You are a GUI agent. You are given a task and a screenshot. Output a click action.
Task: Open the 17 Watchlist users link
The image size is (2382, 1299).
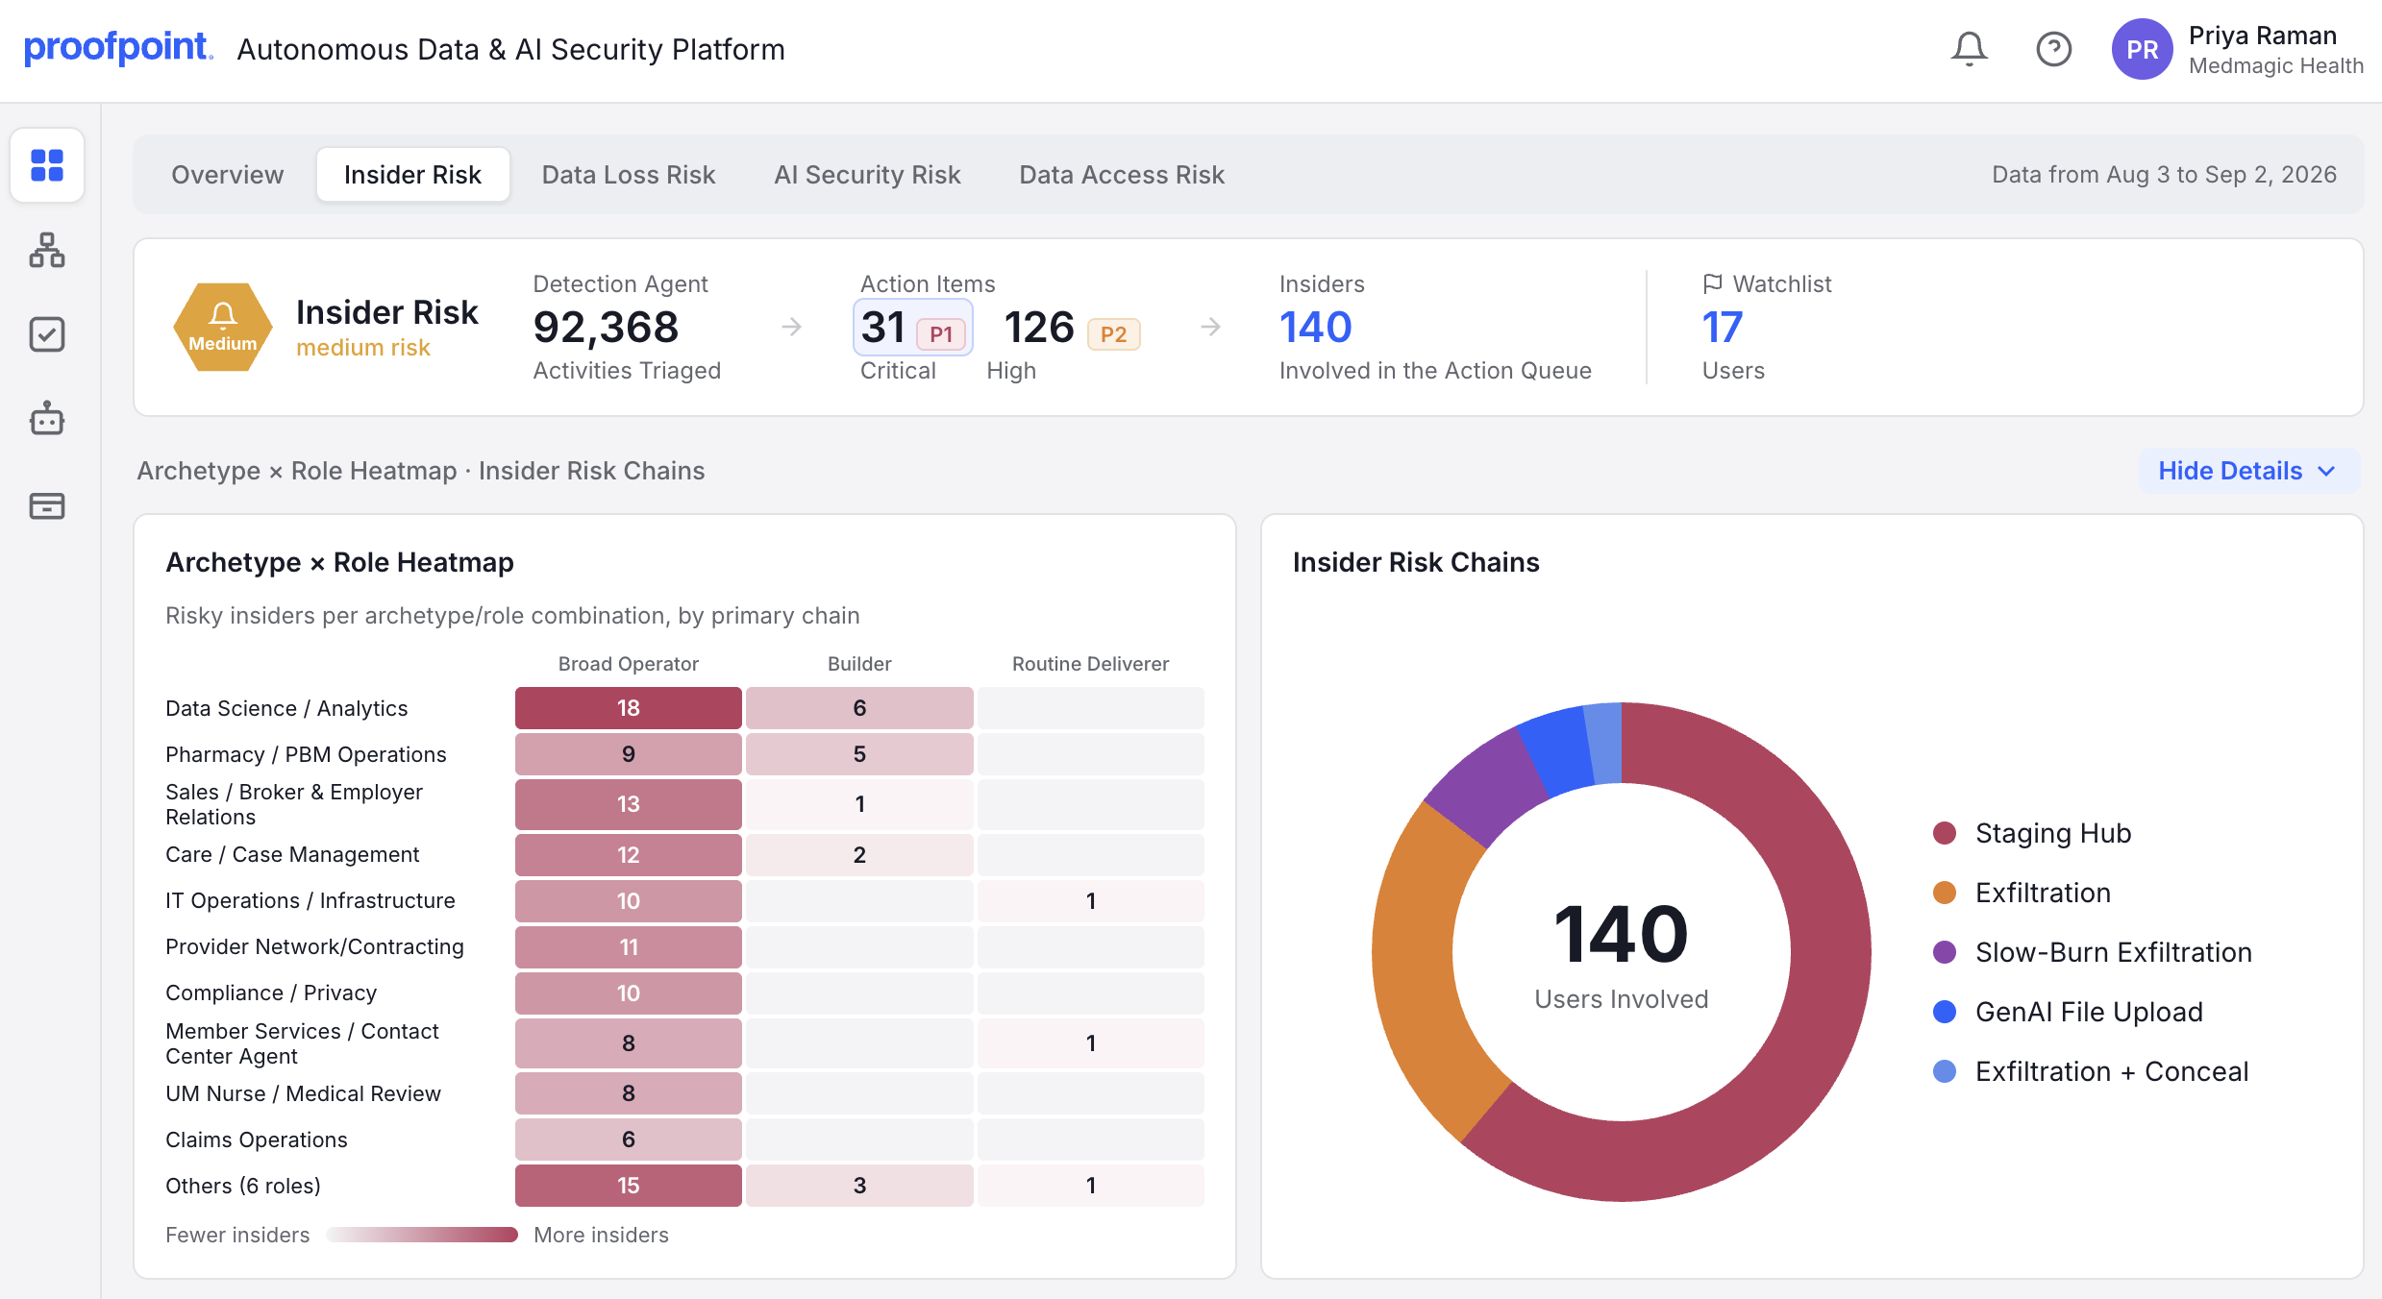pos(1722,328)
